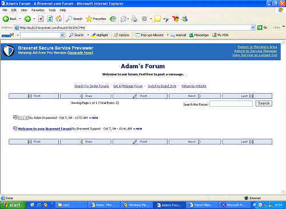The image size is (286, 209).
Task: Click Switch to Board Style link
Action: click(162, 86)
